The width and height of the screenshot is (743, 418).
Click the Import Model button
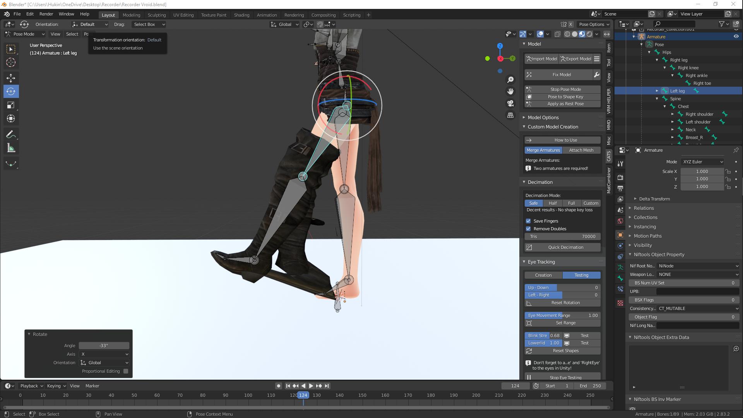(541, 59)
